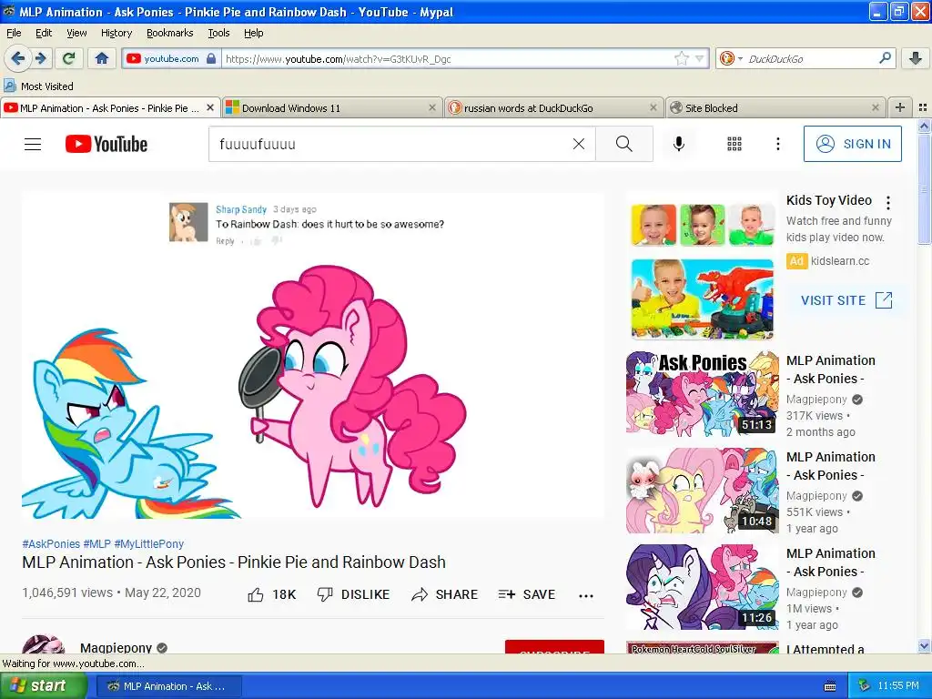Open the browser home page icon
The height and width of the screenshot is (699, 932).
pyautogui.click(x=102, y=58)
